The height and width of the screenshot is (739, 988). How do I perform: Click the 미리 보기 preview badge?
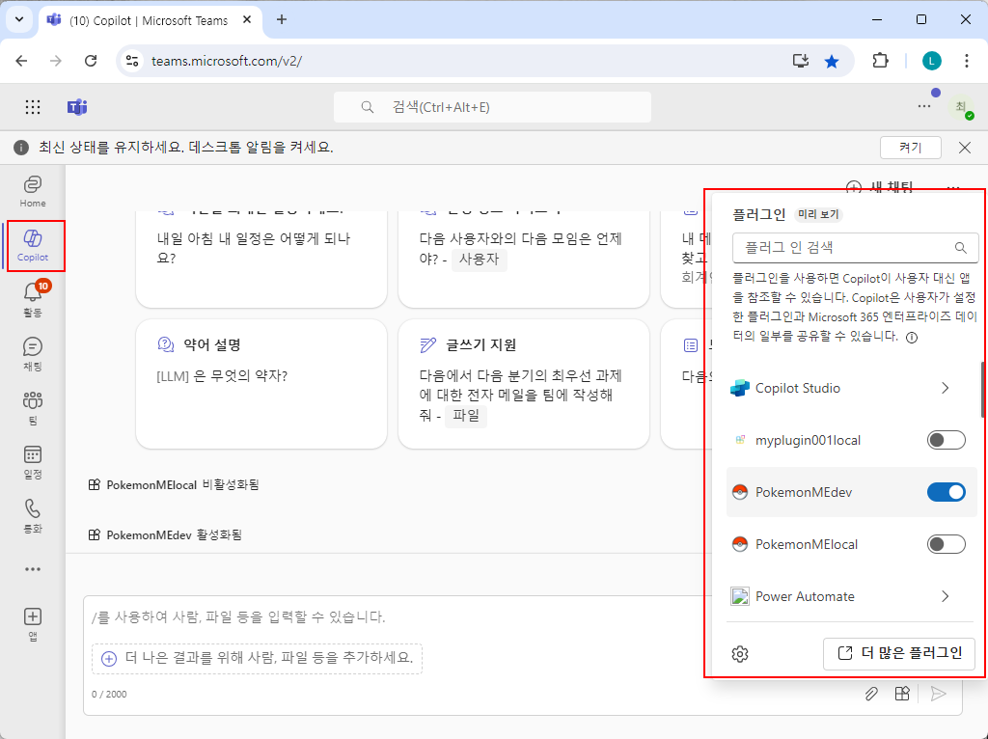(818, 214)
